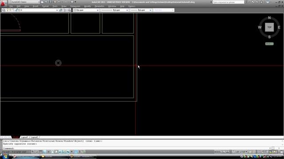This screenshot has width=284, height=159.
Task: Click the search binoculars icon
Action: [246, 2]
